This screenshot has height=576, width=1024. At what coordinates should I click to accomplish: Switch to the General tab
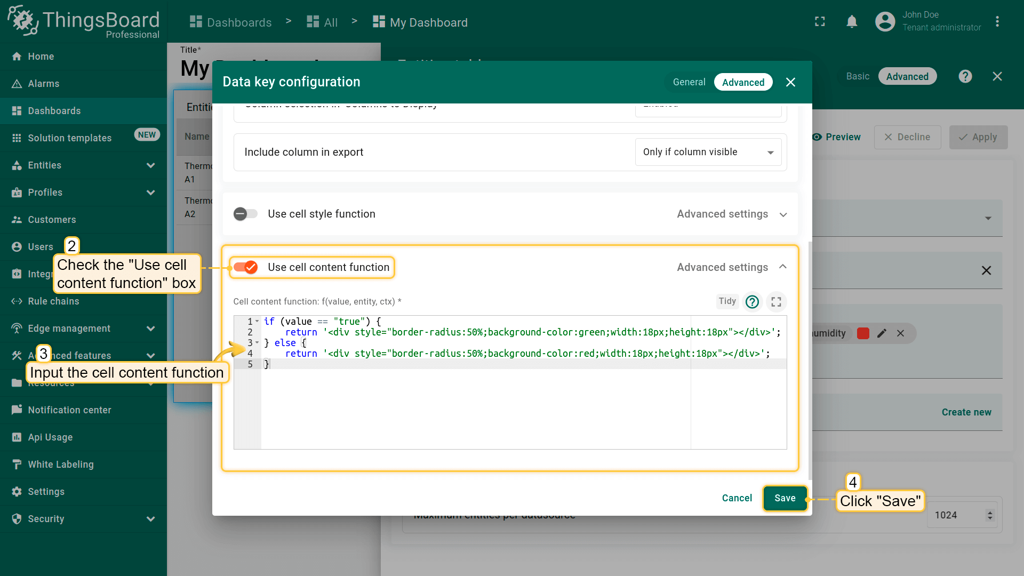click(x=689, y=82)
